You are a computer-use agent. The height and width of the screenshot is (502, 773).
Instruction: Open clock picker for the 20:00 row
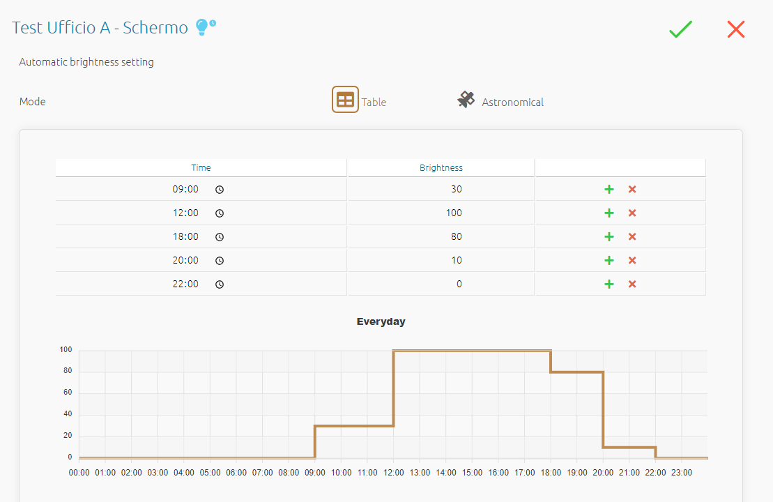pos(220,261)
